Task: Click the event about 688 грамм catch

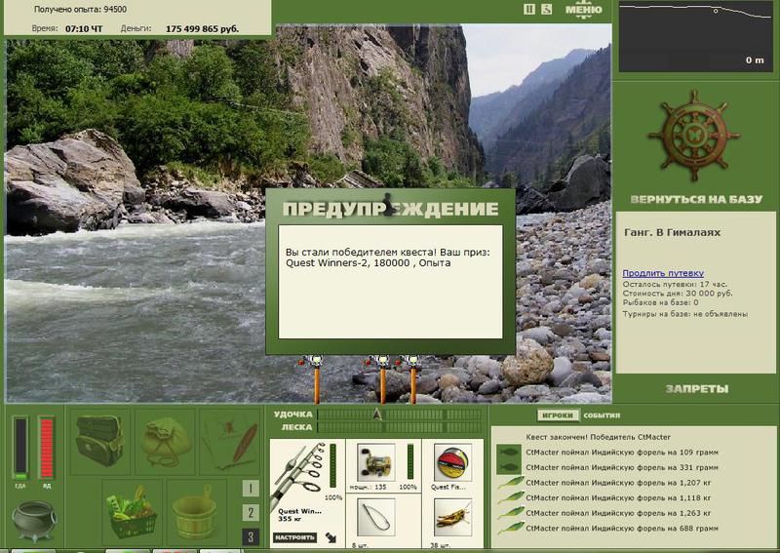Action: [622, 528]
